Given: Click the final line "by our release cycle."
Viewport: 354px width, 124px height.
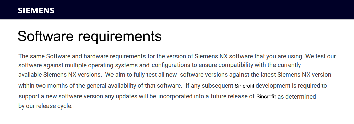Looking at the screenshot, I should tap(45, 106).
